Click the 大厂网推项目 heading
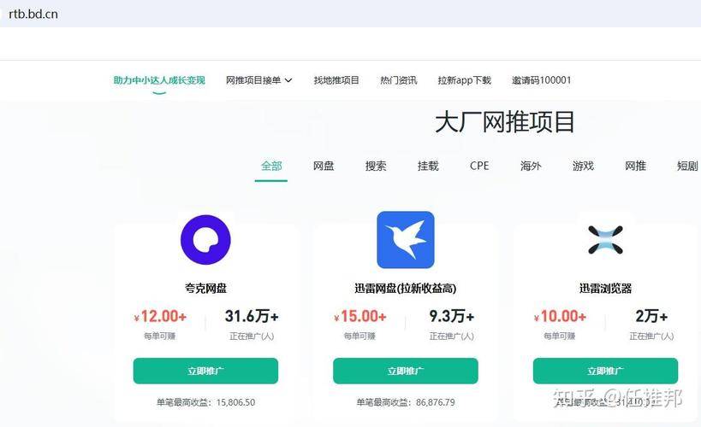The image size is (701, 427). (x=505, y=122)
